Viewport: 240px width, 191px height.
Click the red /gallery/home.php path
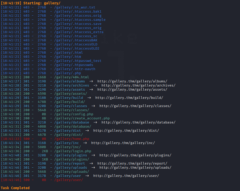click(x=72, y=139)
